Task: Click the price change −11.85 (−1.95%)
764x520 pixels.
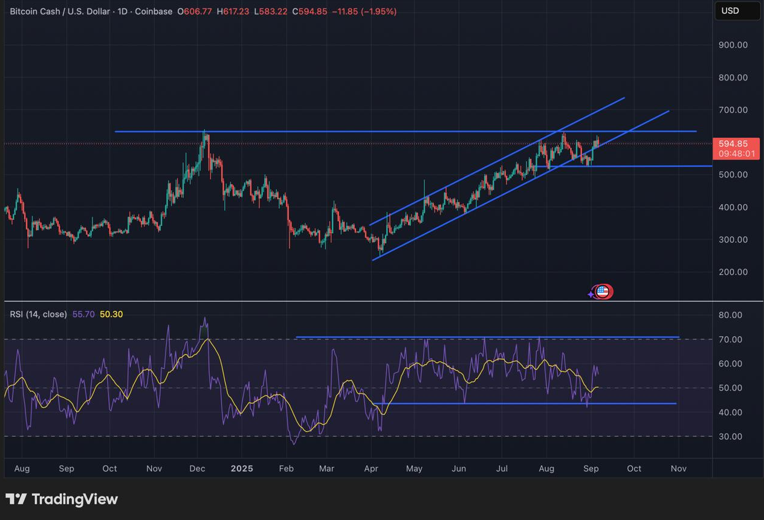Action: 364,11
